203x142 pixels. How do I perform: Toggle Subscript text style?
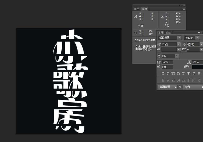click(189, 73)
